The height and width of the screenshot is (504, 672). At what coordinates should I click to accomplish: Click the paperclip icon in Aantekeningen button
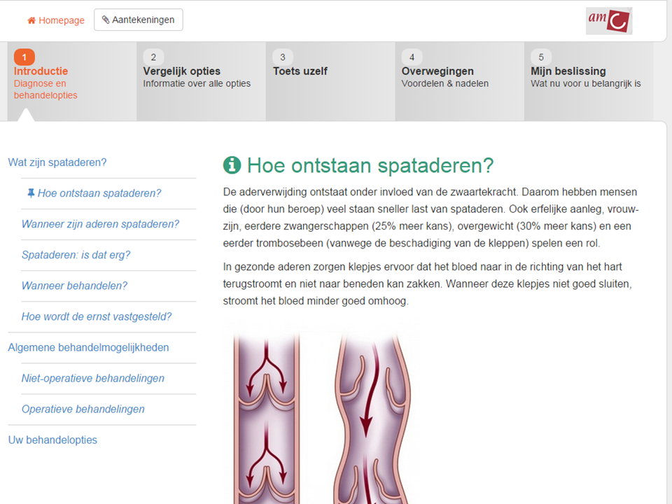[x=106, y=20]
